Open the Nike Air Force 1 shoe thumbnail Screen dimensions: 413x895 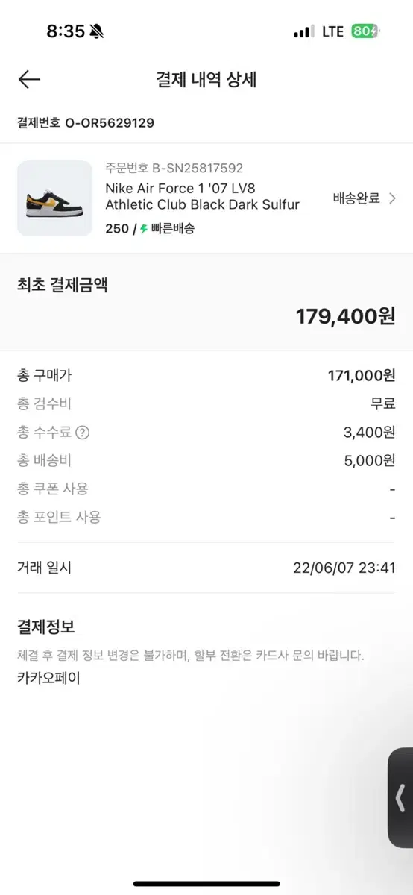pos(55,198)
